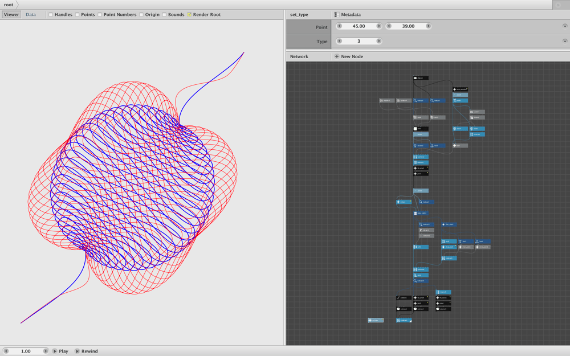Increase the frame number 1.00
The image size is (570, 356).
tap(46, 351)
